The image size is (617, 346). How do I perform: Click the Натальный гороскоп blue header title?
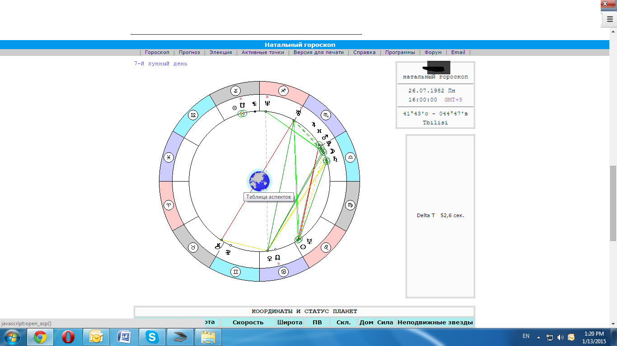tap(300, 45)
